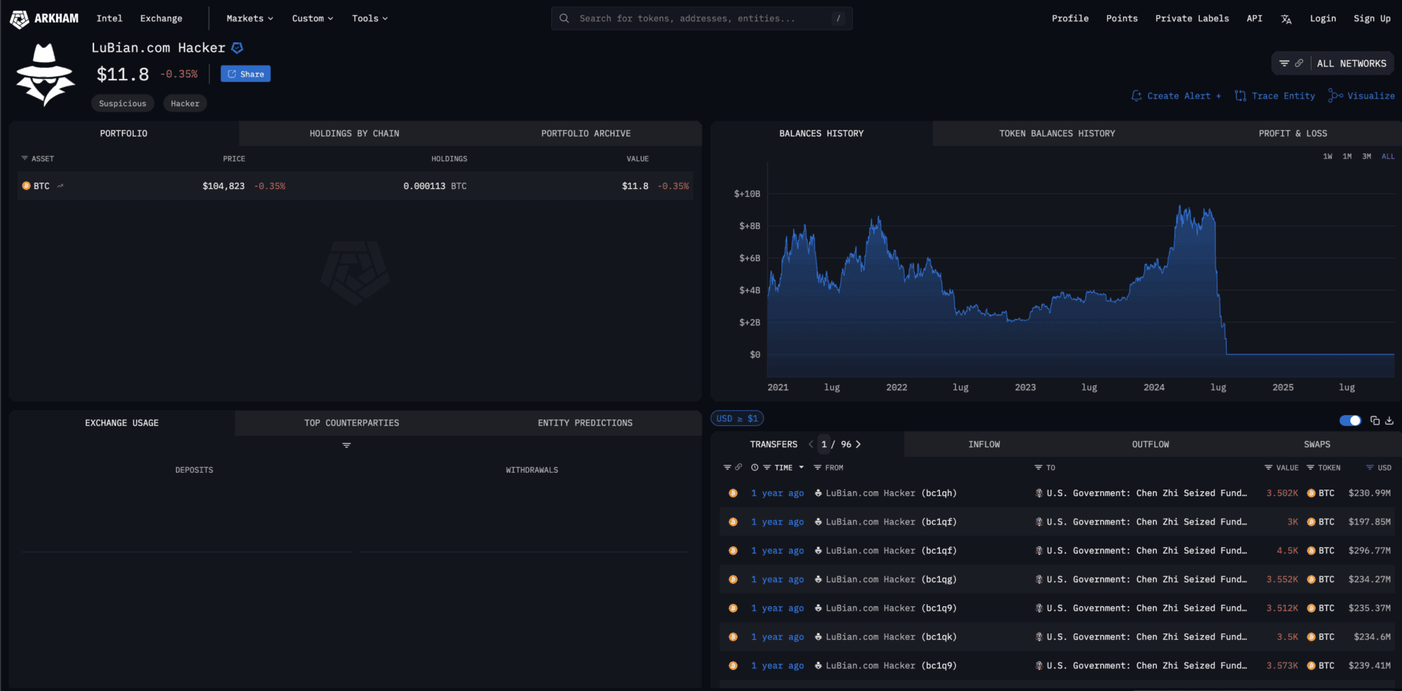Viewport: 1402px width, 691px height.
Task: Expand the Markets dropdown menu
Action: (250, 18)
